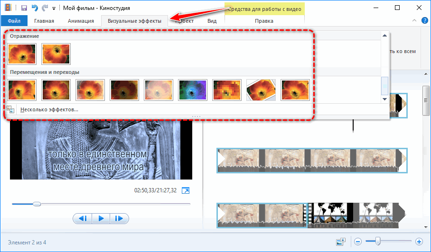The height and width of the screenshot is (252, 431).
Task: Play the video preview
Action: coord(101,218)
